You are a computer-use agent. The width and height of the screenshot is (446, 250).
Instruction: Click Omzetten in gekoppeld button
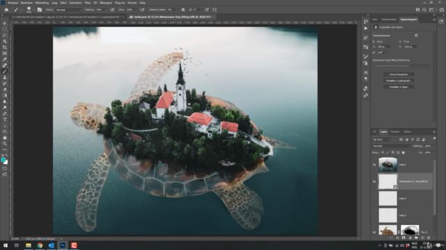point(399,81)
